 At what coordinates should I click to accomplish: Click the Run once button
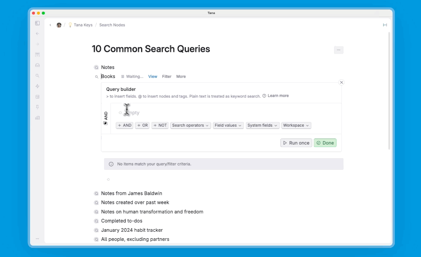click(297, 143)
